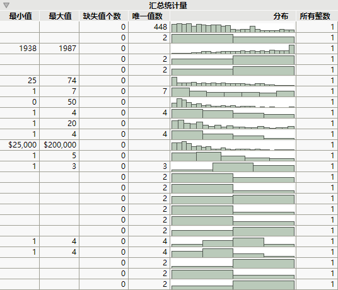338x290 pixels.
Task: Open distribution histogram in the 25 to 74 row
Action: coord(233,81)
